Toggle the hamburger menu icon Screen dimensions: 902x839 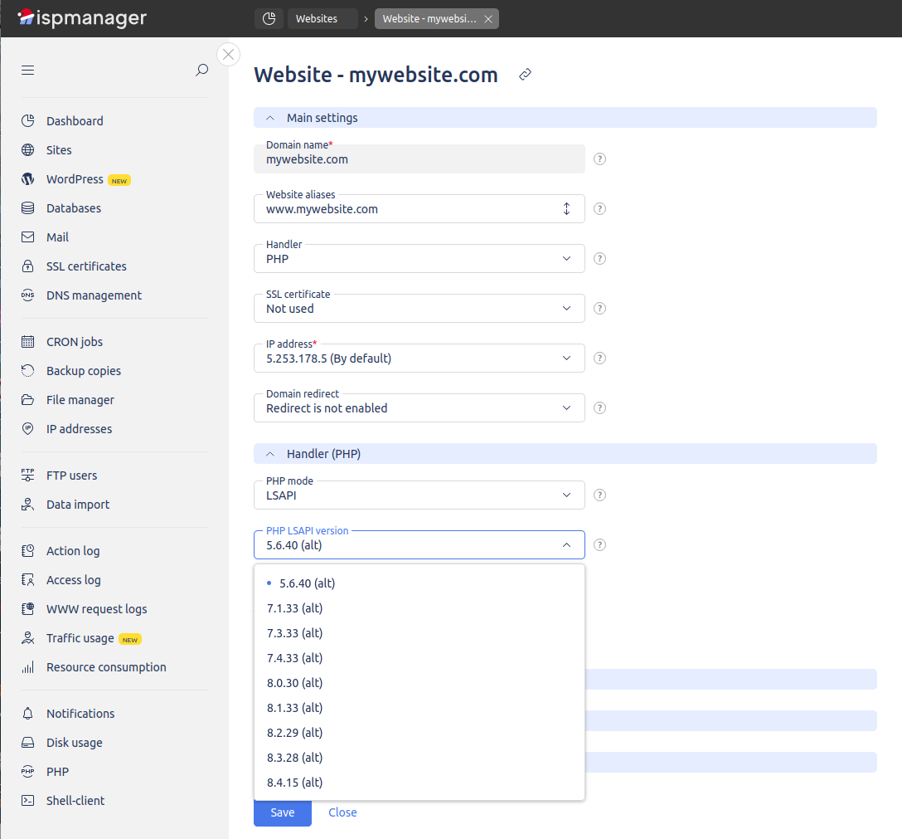tap(28, 71)
